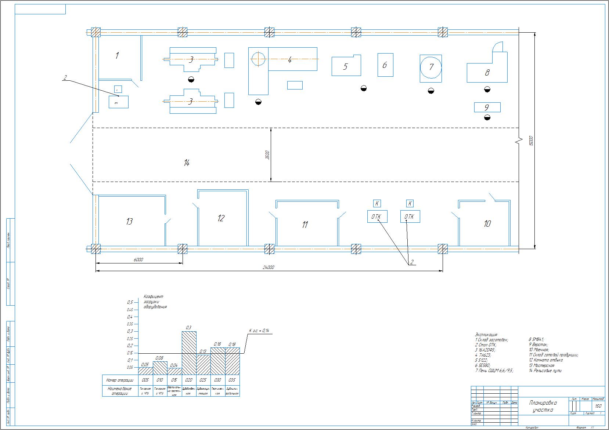Click the rectangle of machine 6
Image resolution: width=609 pixels, height=430 pixels.
pos(385,65)
